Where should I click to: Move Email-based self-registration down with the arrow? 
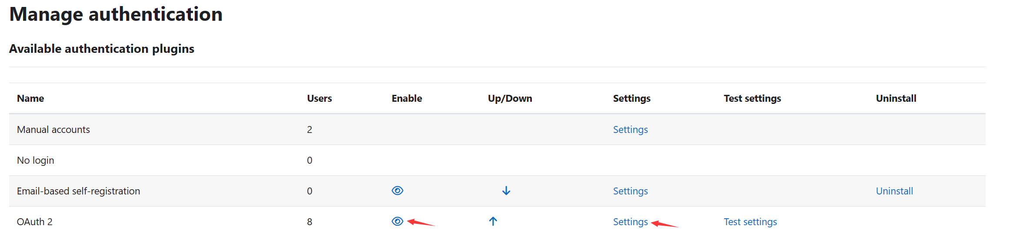[x=506, y=191]
